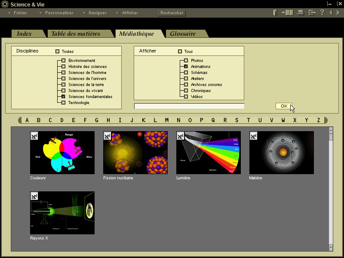Open the Personnaliser dropdown menu
The height and width of the screenshot is (258, 344).
pos(56,13)
